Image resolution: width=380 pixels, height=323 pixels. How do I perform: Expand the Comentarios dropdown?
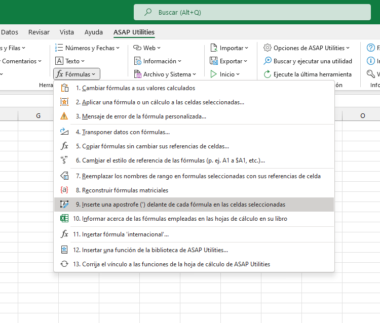point(21,61)
